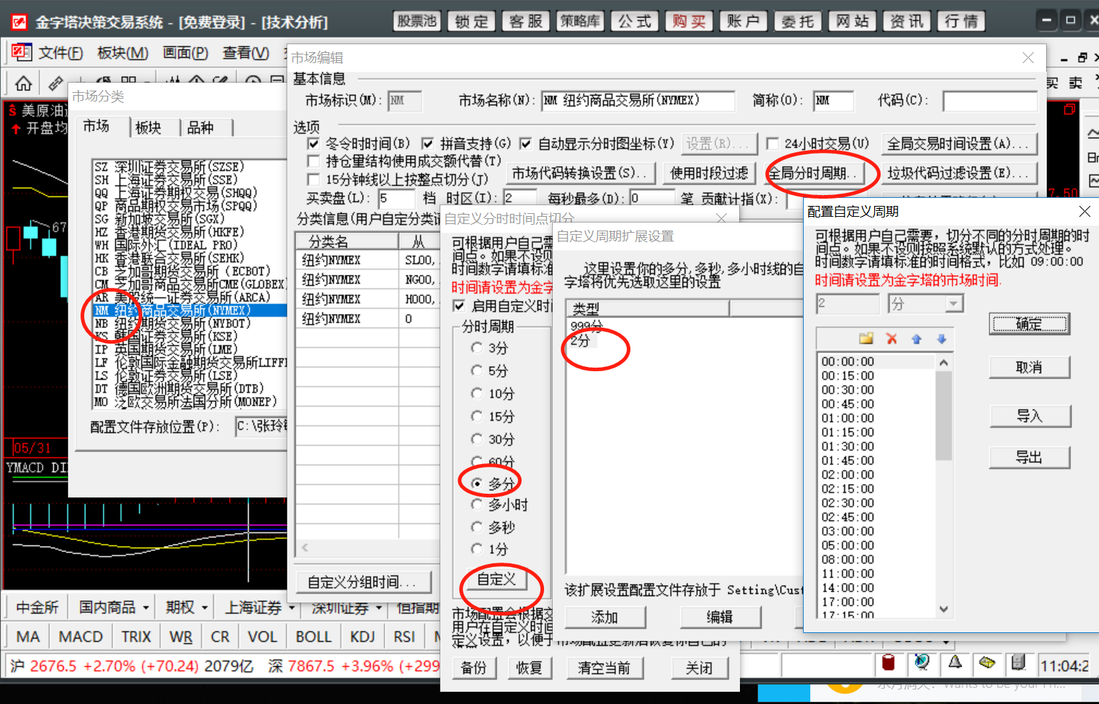The width and height of the screenshot is (1099, 704).
Task: Click the time list scroll-down arrow
Action: [943, 609]
